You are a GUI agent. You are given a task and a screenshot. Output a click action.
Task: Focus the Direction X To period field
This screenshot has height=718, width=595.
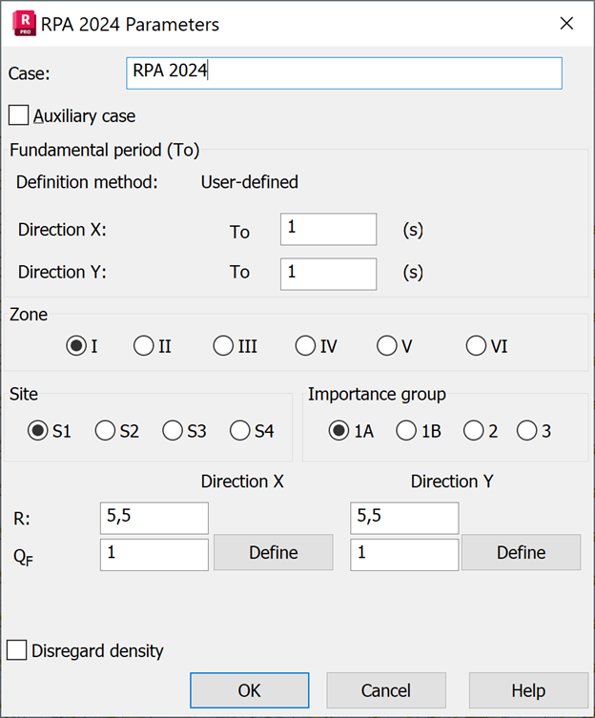click(328, 230)
